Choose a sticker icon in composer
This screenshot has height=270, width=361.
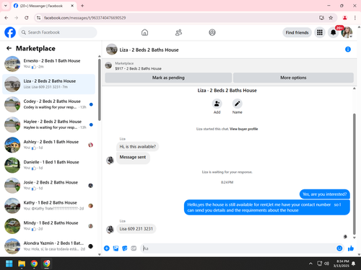click(125, 248)
